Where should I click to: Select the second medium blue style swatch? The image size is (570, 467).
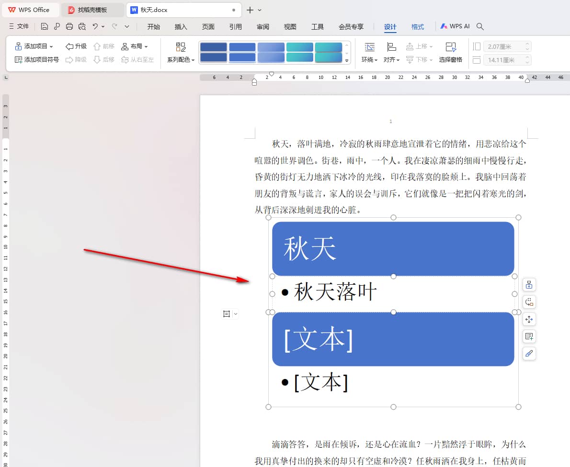point(242,52)
